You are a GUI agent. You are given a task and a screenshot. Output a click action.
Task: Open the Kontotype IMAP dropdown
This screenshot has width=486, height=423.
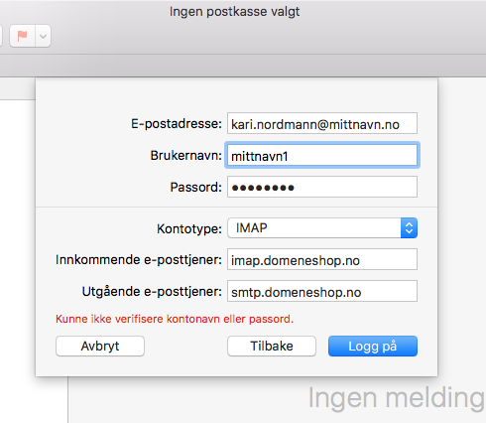tap(322, 228)
